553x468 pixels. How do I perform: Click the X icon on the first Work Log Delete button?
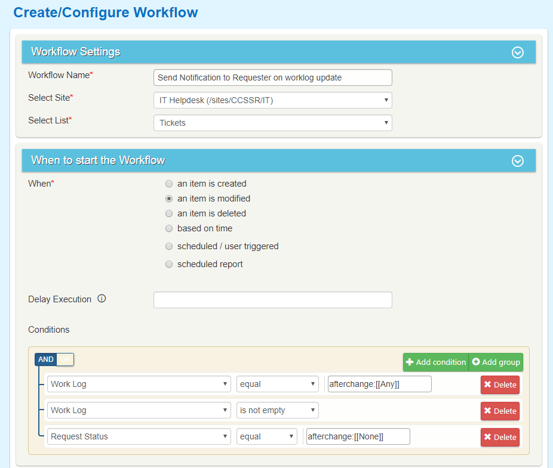pos(487,384)
